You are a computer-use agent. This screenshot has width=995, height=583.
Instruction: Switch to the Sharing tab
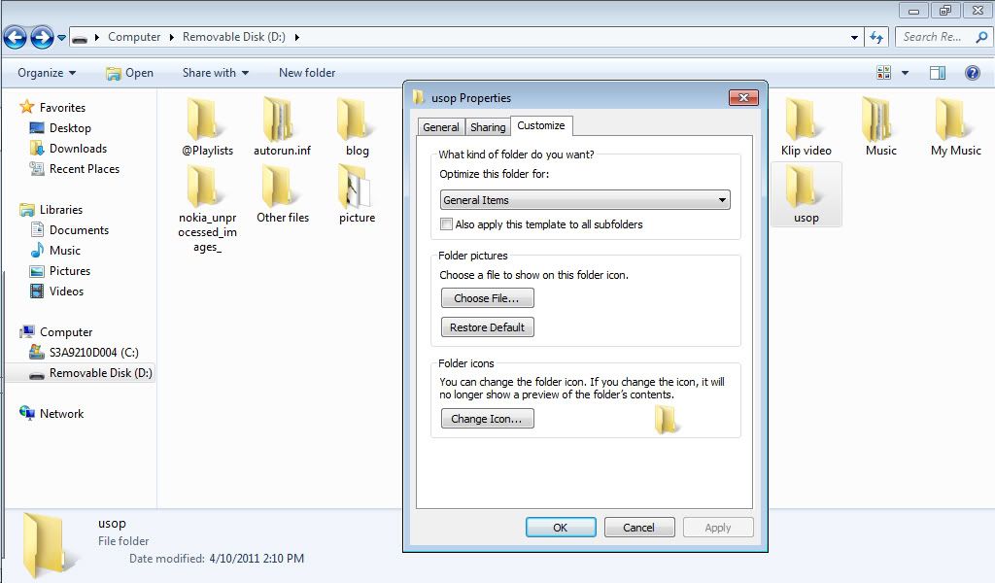(x=488, y=127)
